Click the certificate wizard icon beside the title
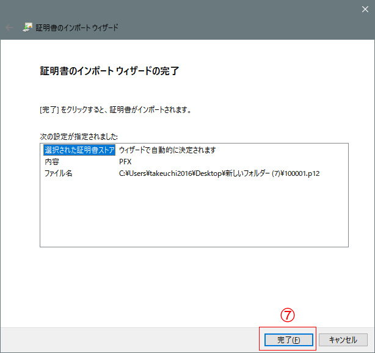The height and width of the screenshot is (353, 375). (28, 27)
